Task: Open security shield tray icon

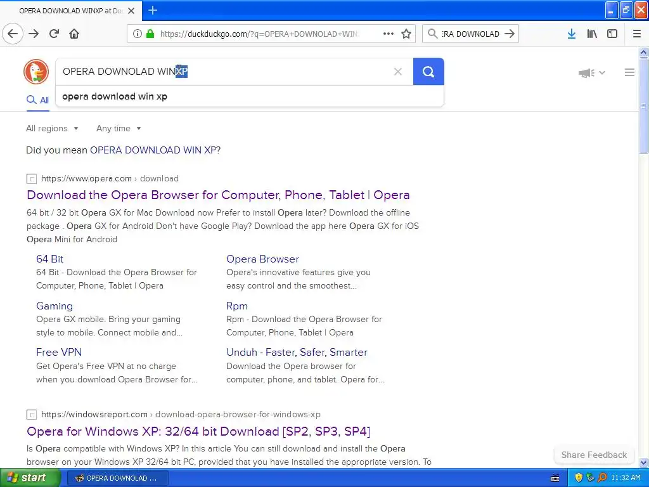Action: 579,477
